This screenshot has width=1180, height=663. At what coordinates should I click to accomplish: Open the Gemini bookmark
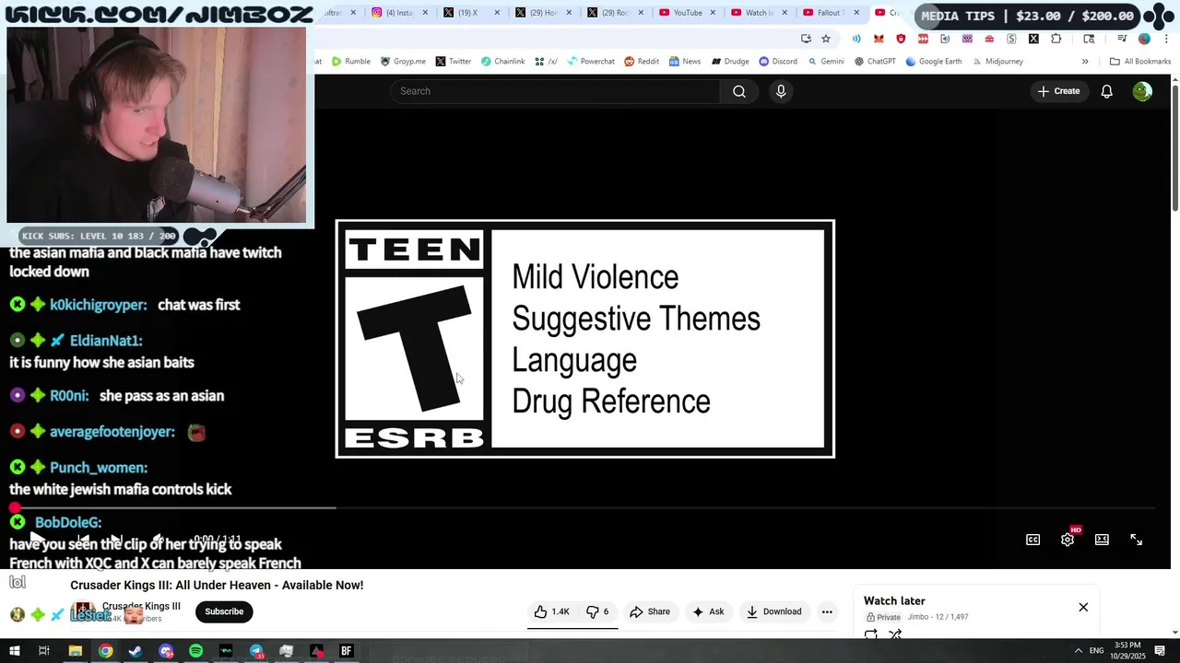click(x=826, y=62)
